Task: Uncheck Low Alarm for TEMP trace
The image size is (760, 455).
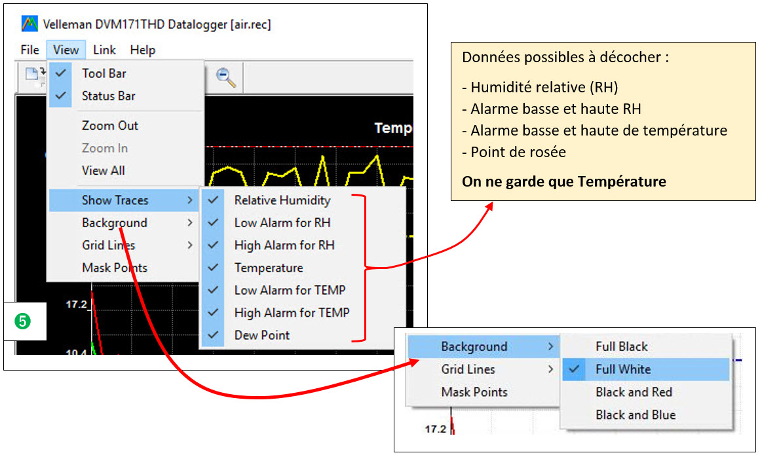Action: pyautogui.click(x=289, y=290)
